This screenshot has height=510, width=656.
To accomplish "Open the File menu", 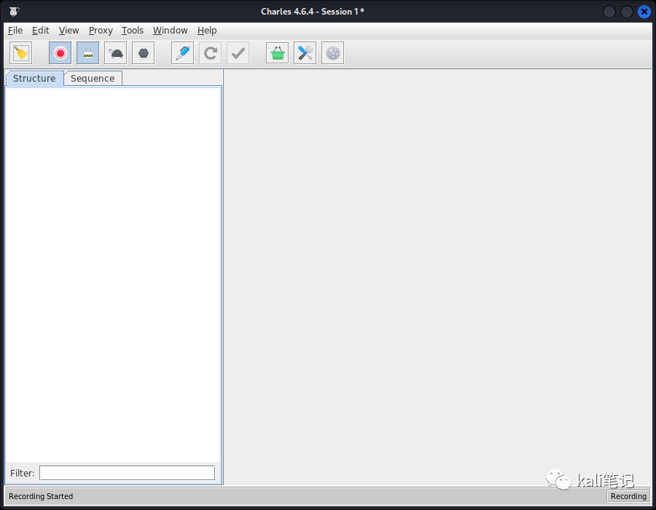I will click(15, 31).
